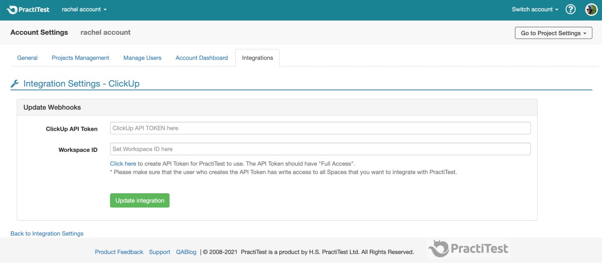Follow the 'Click here' API token link

click(123, 164)
